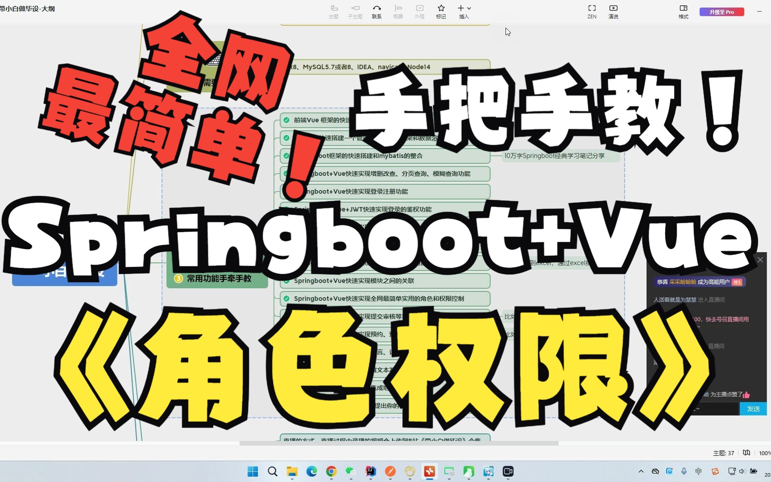Screen dimensions: 771x482
Task: Select topic Springboot+Vue快速实现模块之间的关联
Action: pos(385,281)
